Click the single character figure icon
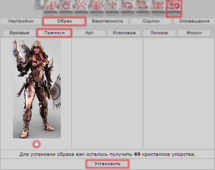 [x=51, y=6]
